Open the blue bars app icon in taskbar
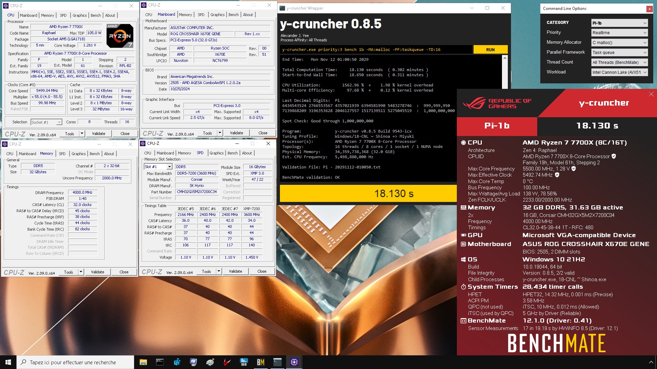Viewport: 657px width, 369px height. (x=244, y=362)
